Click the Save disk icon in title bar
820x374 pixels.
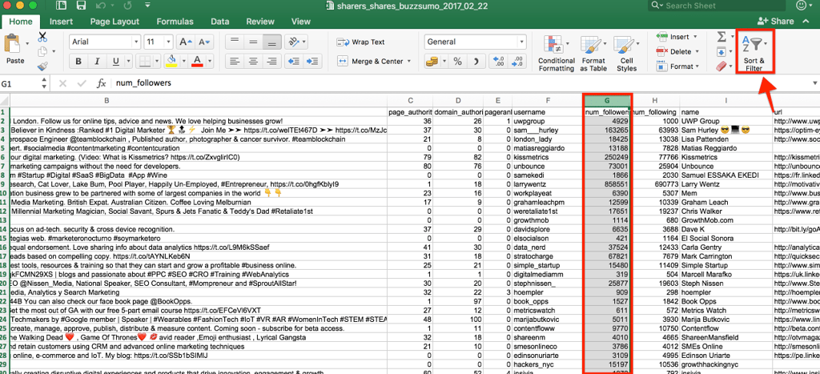[x=81, y=6]
